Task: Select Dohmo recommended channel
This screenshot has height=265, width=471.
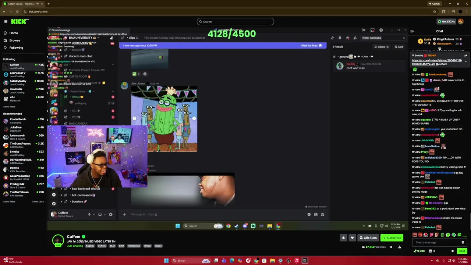Action: click(x=23, y=169)
